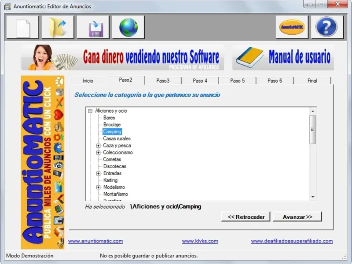The height and width of the screenshot is (264, 352).
Task: Click the selected path \Aficiones y ocio\Camping
Action: pos(166,207)
